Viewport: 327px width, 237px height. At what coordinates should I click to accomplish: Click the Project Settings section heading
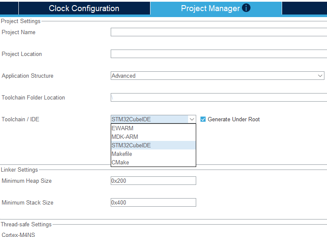21,21
